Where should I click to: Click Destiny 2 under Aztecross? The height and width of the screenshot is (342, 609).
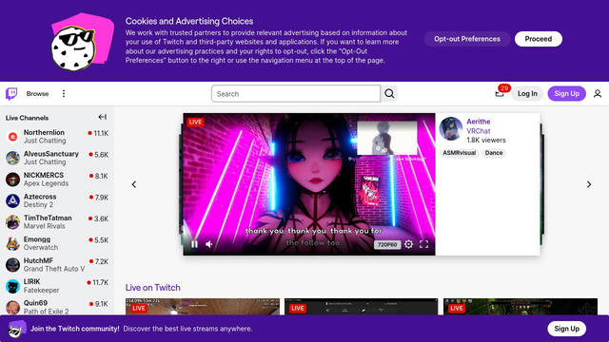click(x=38, y=205)
